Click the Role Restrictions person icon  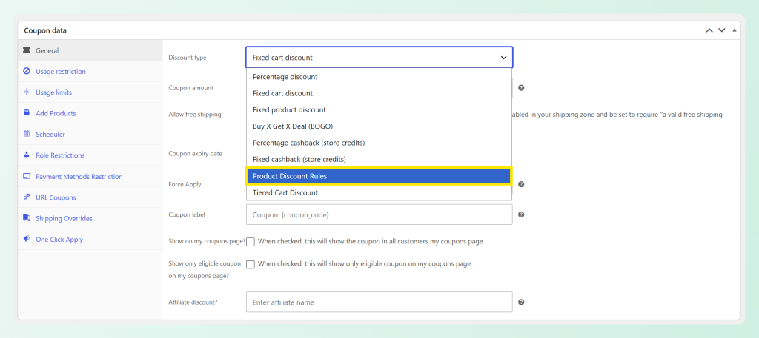(27, 155)
